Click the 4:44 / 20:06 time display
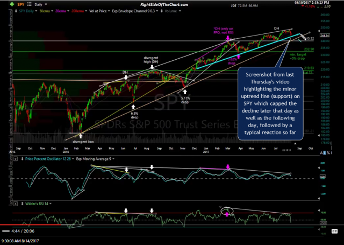Viewport: 344px width, 245px height. pos(23,231)
